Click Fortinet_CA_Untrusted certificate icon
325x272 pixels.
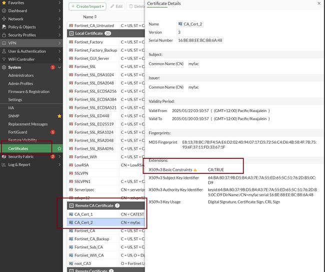pos(71,26)
